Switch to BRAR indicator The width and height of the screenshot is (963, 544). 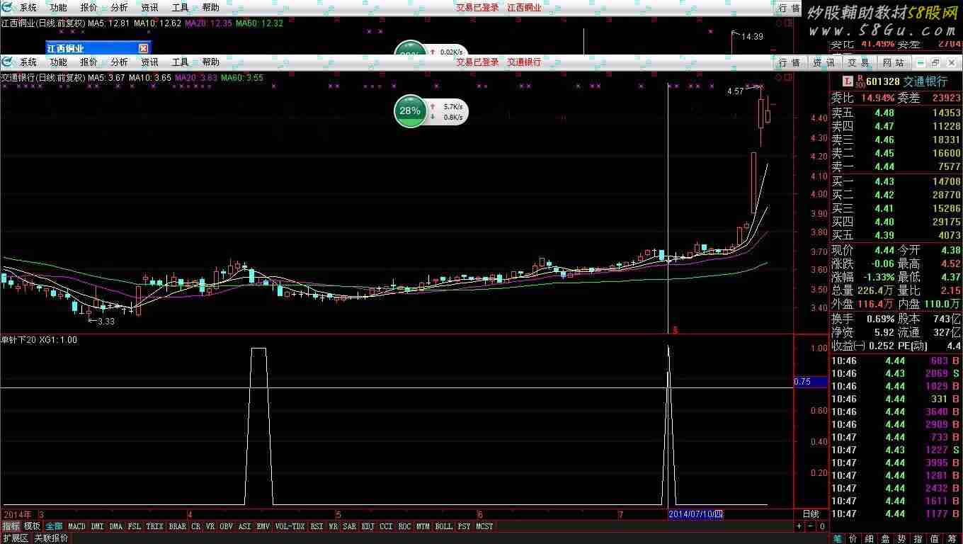coord(178,526)
